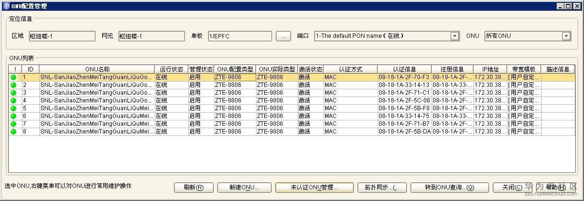
Task: Click the green status dot of ONU row 8
Action: click(13, 132)
